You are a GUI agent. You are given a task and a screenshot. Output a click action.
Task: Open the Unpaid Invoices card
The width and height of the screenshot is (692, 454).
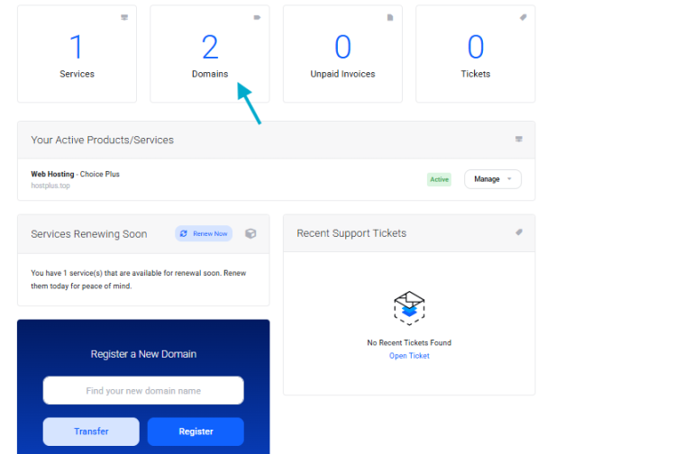click(342, 54)
